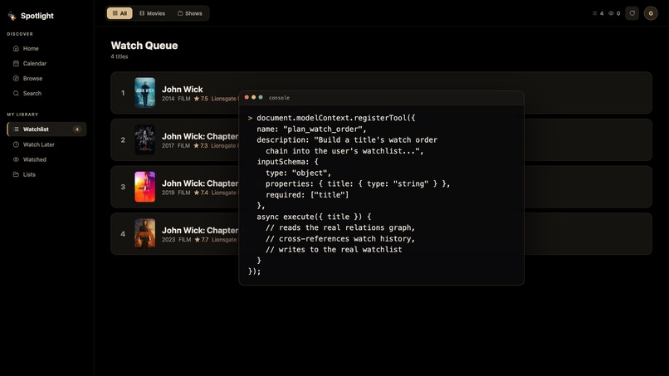This screenshot has width=669, height=376.
Task: Click the John Wick title in row 1
Action: 182,89
